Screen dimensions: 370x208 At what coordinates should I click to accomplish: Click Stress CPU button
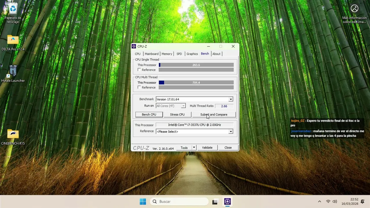coord(177,115)
